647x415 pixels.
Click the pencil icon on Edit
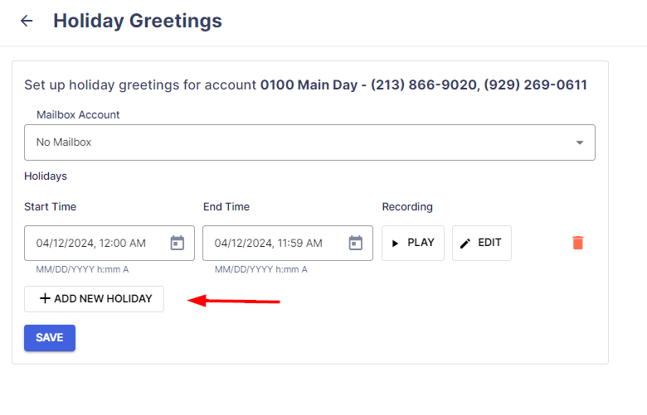[465, 244]
